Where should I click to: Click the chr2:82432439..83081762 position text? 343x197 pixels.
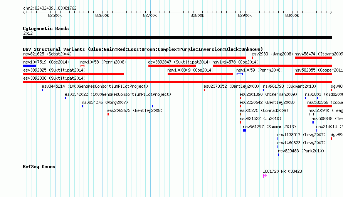click(x=50, y=8)
